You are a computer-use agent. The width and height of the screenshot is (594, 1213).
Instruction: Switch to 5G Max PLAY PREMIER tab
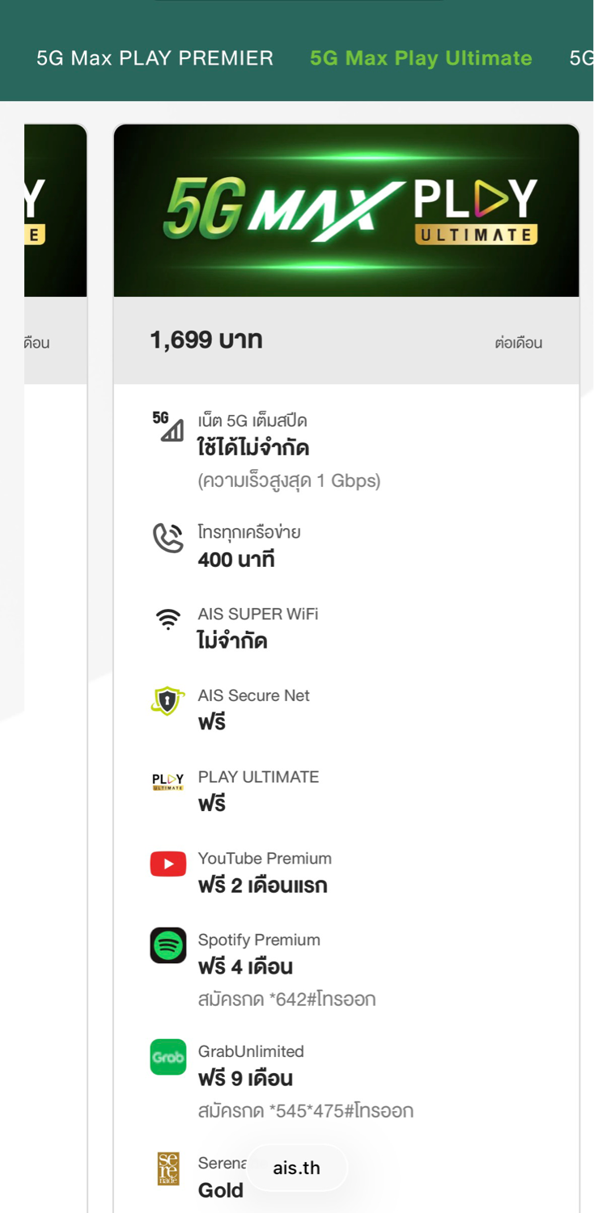click(155, 58)
